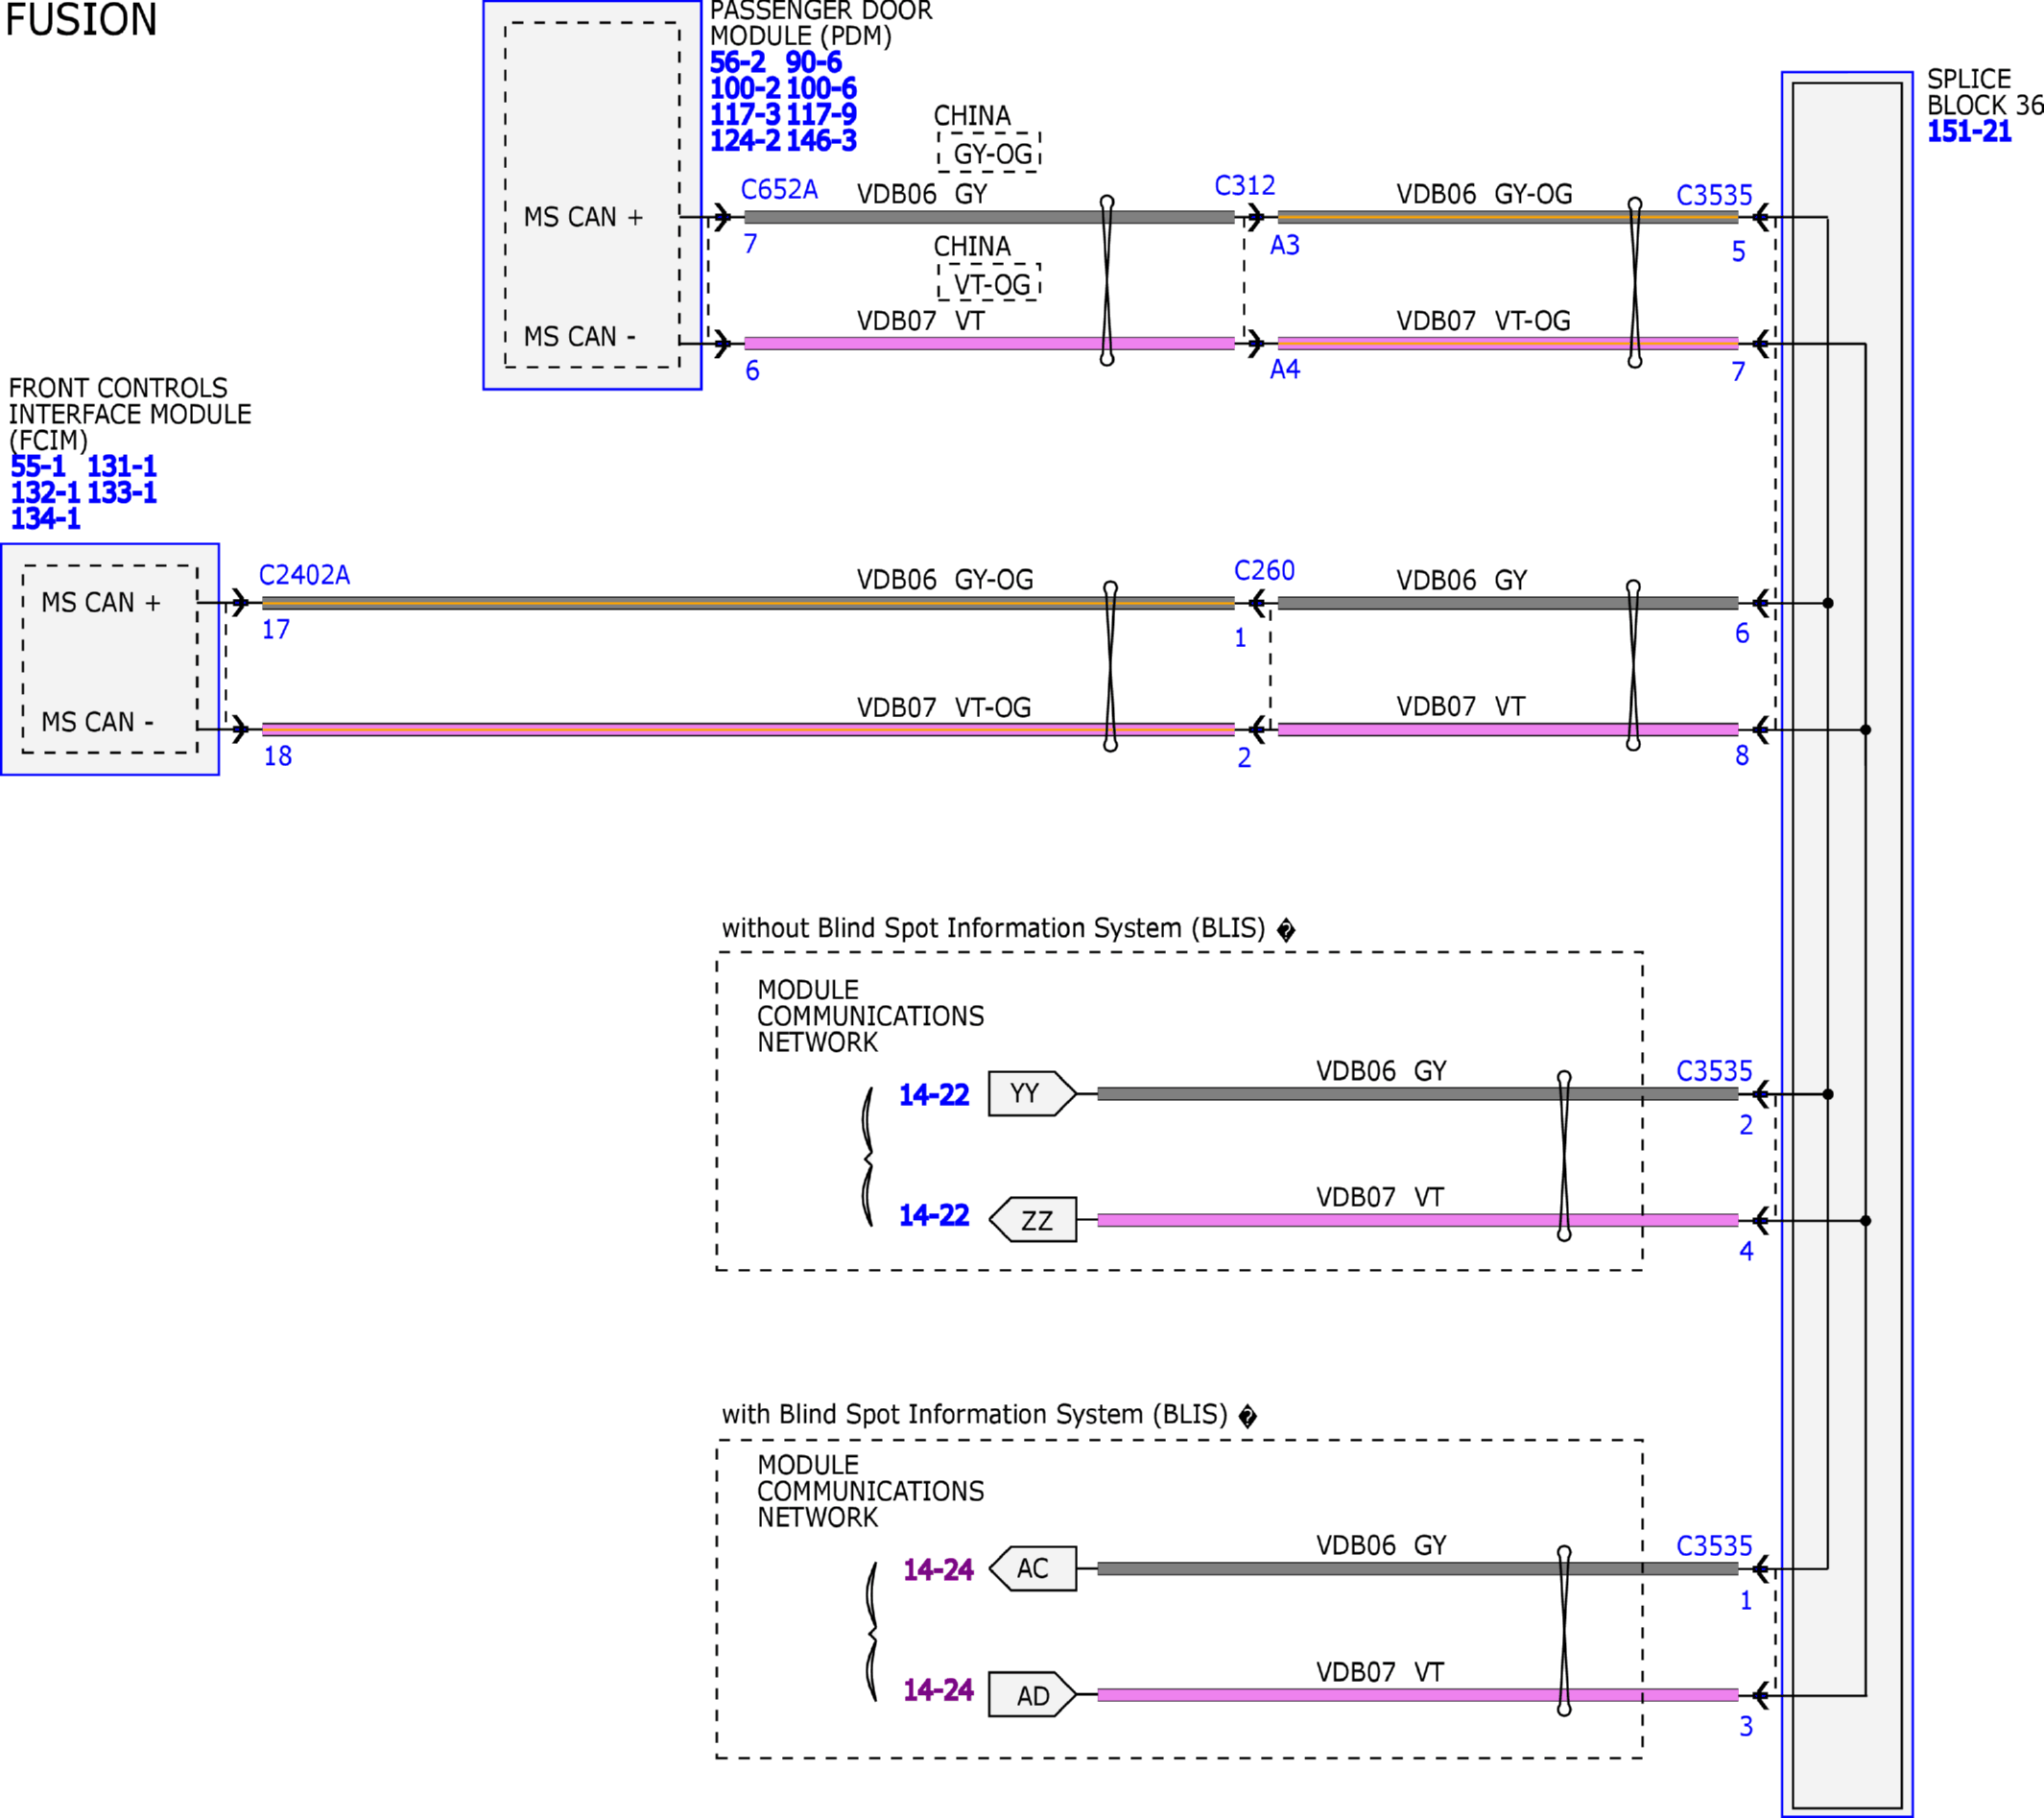Click MS CAN - inside the PDM box
The width and height of the screenshot is (2044, 1818).
[x=580, y=337]
